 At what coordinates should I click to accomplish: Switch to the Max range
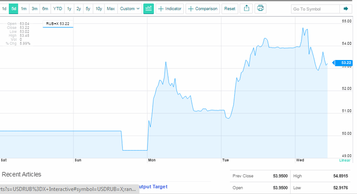[x=111, y=9]
